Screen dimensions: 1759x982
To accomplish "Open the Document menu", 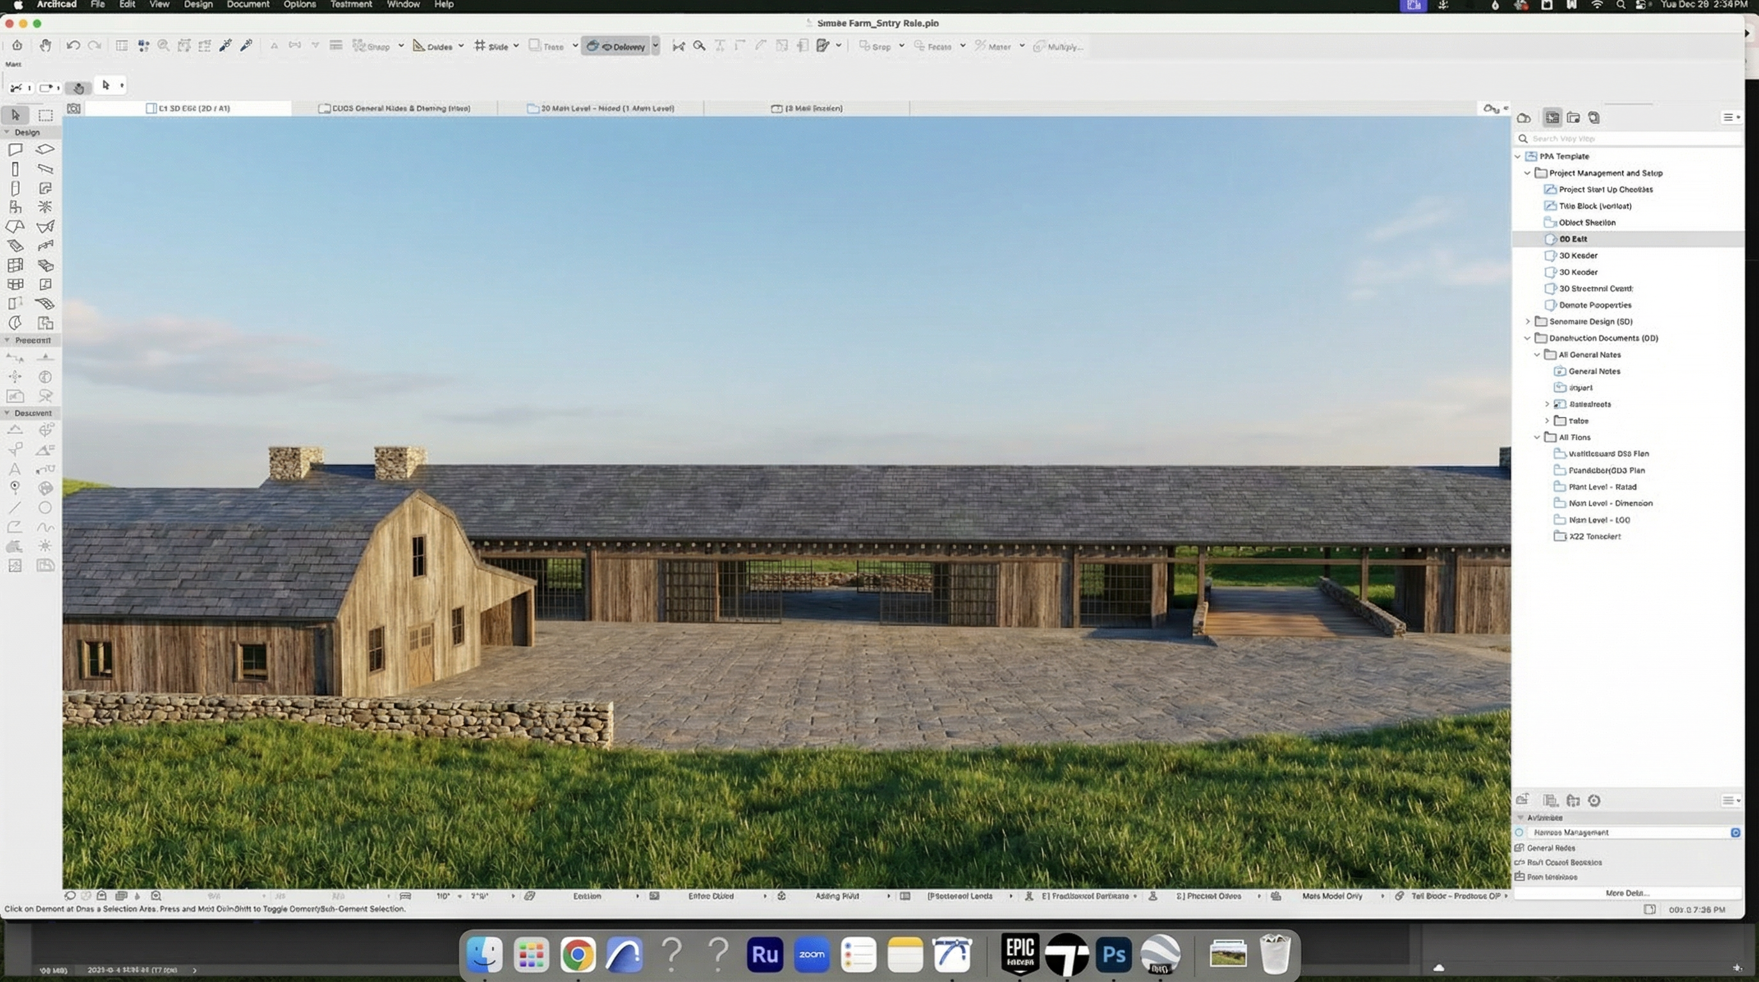I will click(x=247, y=4).
